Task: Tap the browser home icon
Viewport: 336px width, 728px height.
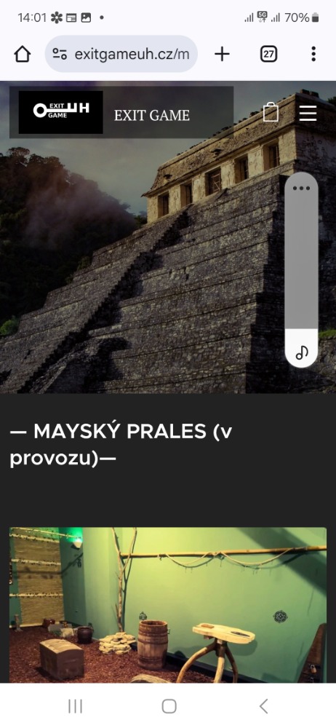Action: [23, 55]
